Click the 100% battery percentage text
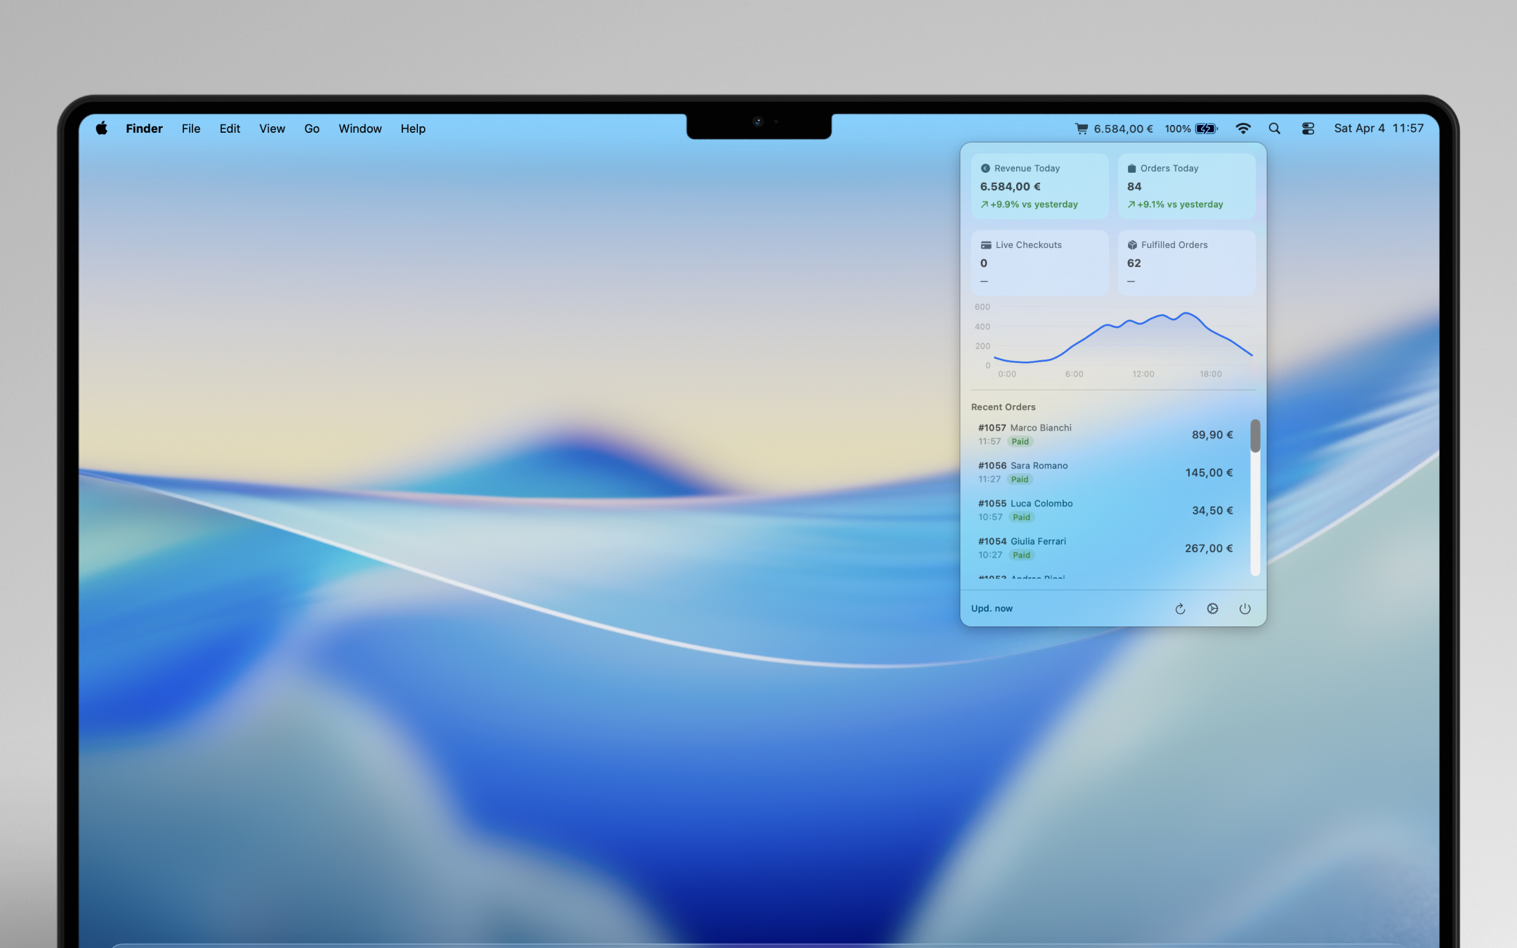Viewport: 1517px width, 948px height. click(x=1178, y=129)
